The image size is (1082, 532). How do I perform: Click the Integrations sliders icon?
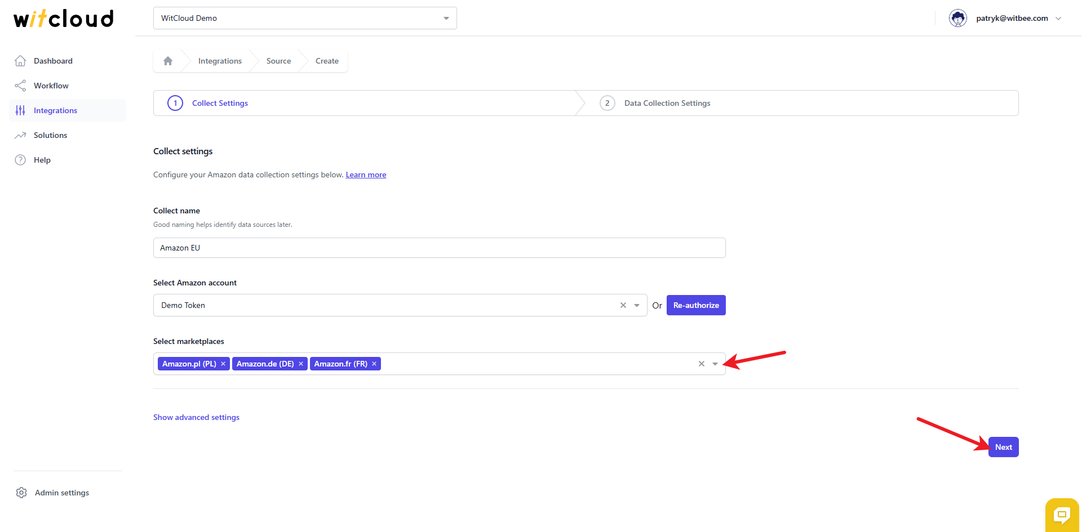pos(20,110)
